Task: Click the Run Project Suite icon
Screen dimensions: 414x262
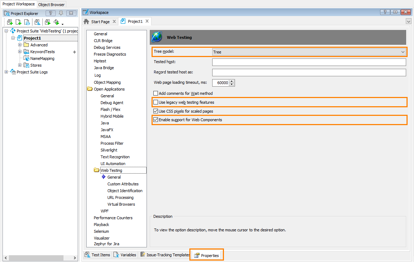Action: coord(57,22)
